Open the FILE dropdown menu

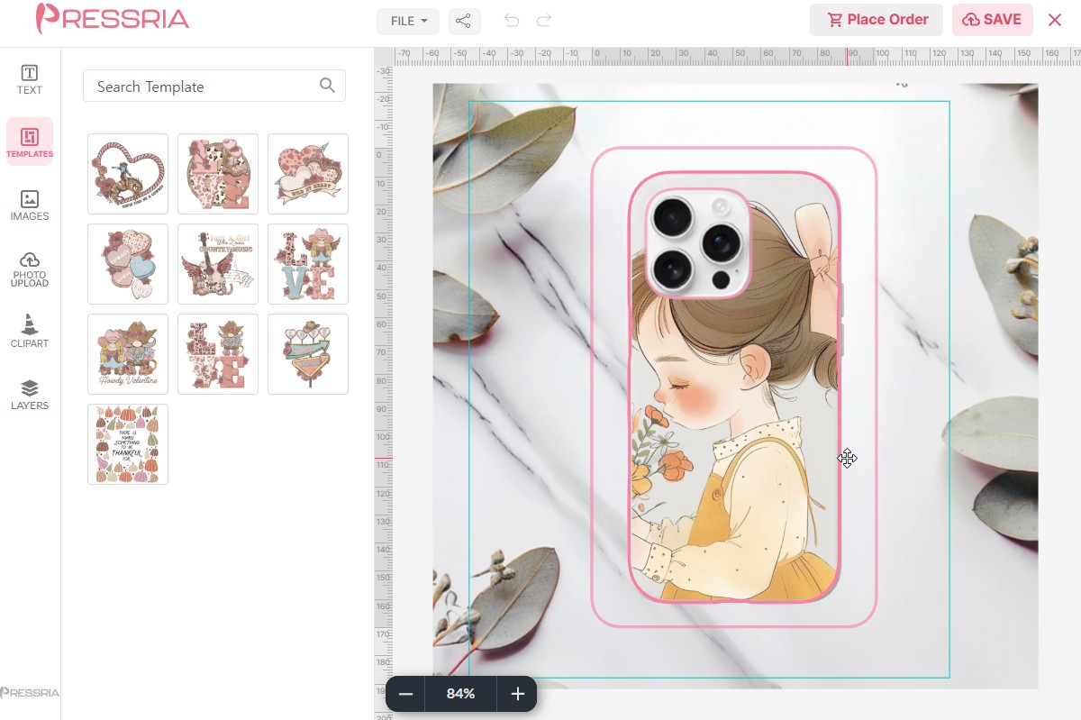(408, 21)
